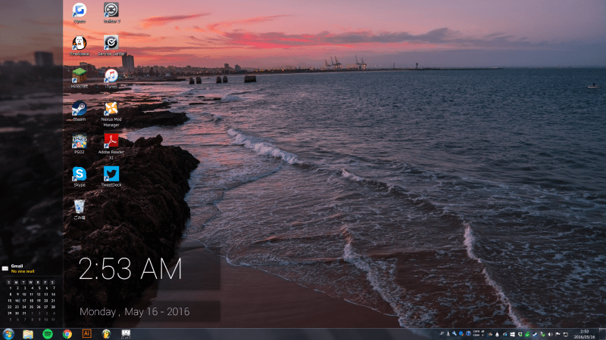Click the Skype desktop icon

pos(79,175)
